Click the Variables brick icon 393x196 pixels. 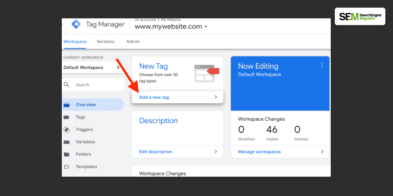pos(66,142)
